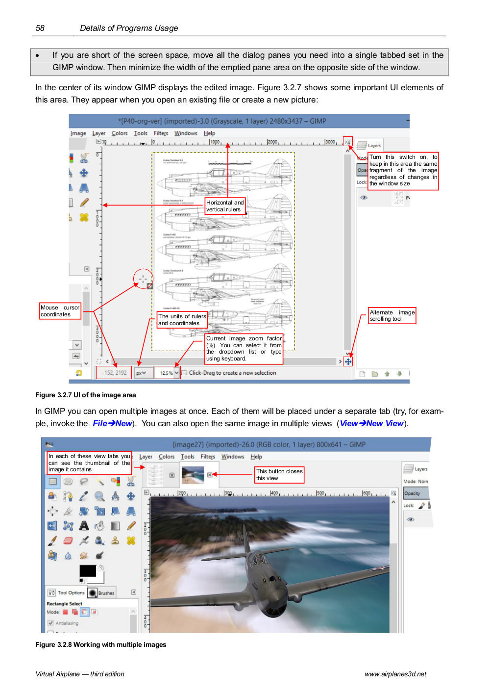Viewport: 490px width, 694px height.
Task: Select the Scale tool
Action: click(x=100, y=511)
